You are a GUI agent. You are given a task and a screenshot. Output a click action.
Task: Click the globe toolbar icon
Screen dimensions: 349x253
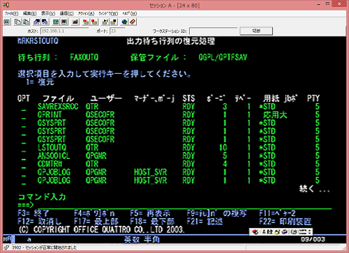124,22
